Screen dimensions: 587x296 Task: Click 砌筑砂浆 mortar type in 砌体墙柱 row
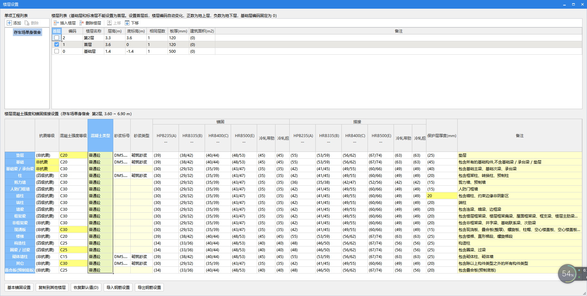point(142,256)
